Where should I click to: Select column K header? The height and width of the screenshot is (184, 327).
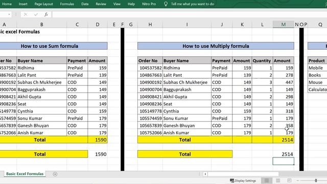point(242,25)
